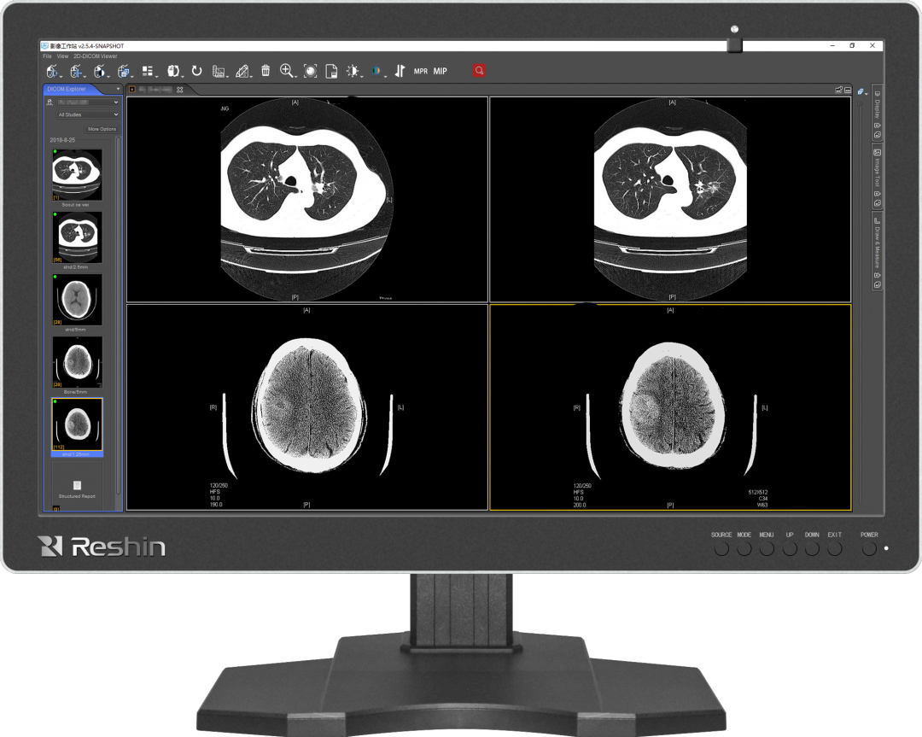Click the top-right lung CT viewport
This screenshot has height=737, width=922.
coord(670,199)
